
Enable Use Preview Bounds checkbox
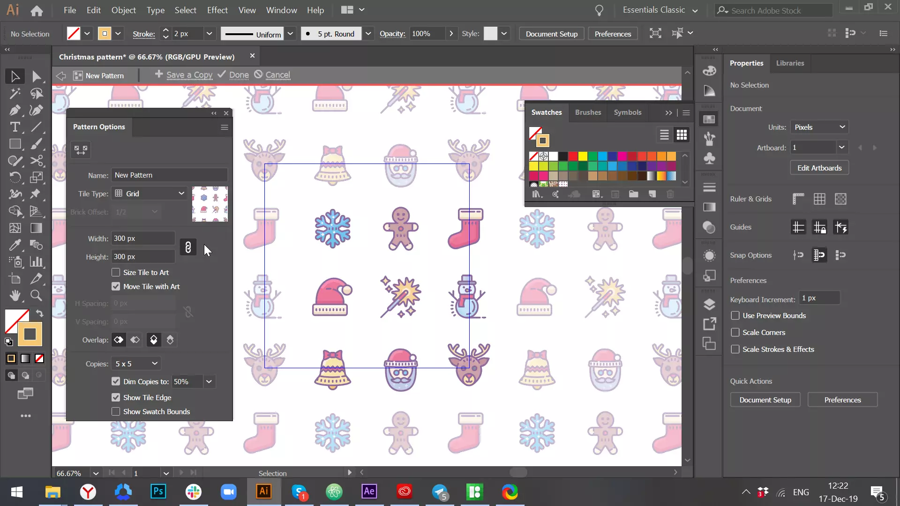735,316
